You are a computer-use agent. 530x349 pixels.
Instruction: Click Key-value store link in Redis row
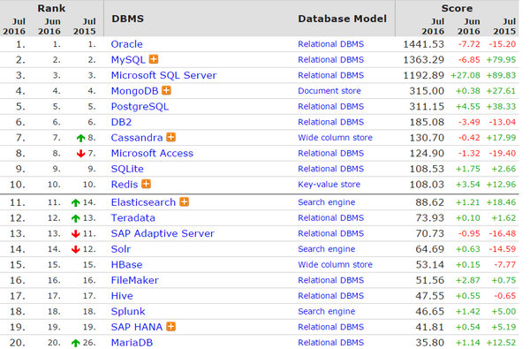[329, 185]
